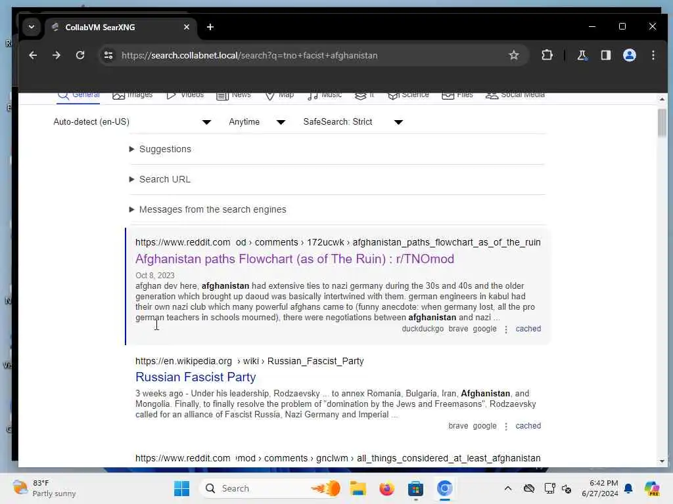The image size is (673, 504).
Task: Click duckduckgo engine tag on first result
Action: (423, 329)
